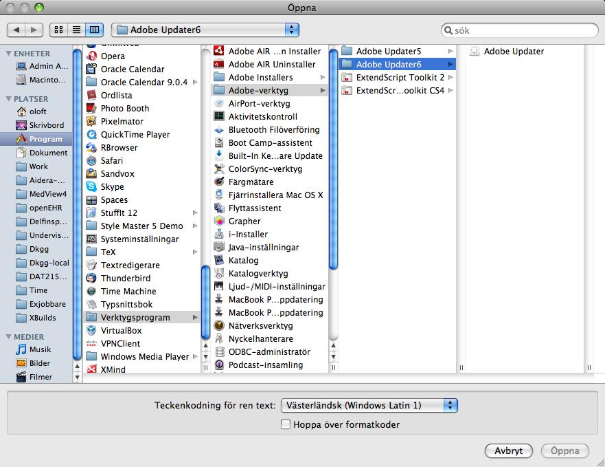Click the Grapher app icon
This screenshot has width=605, height=467.
219,221
